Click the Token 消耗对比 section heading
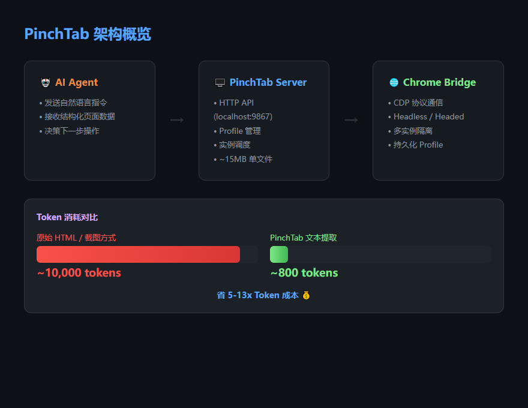Screen dimensions: 528x408 67,217
